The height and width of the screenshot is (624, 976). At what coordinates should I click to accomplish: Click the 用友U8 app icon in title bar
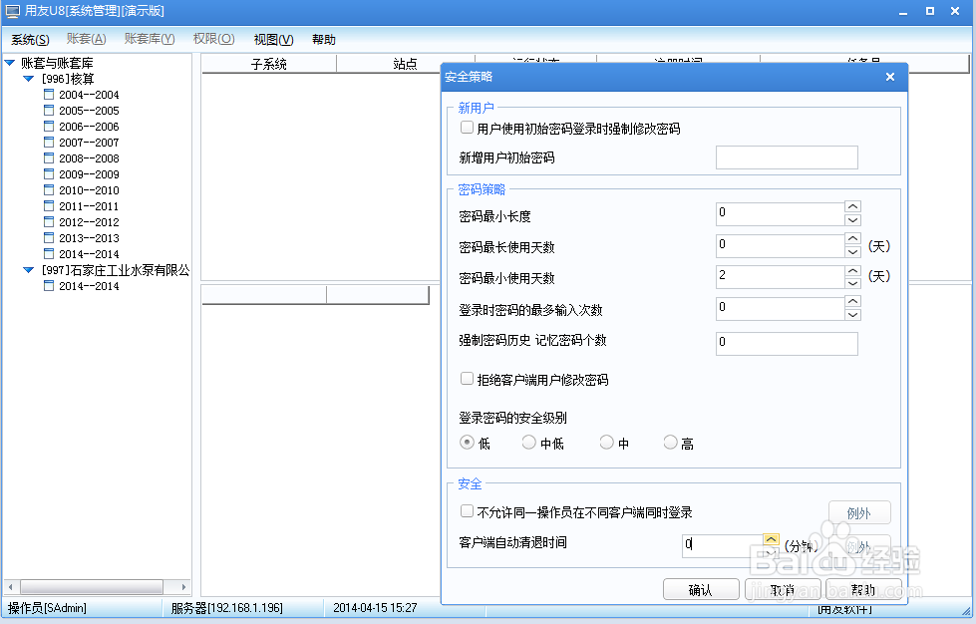pos(12,11)
